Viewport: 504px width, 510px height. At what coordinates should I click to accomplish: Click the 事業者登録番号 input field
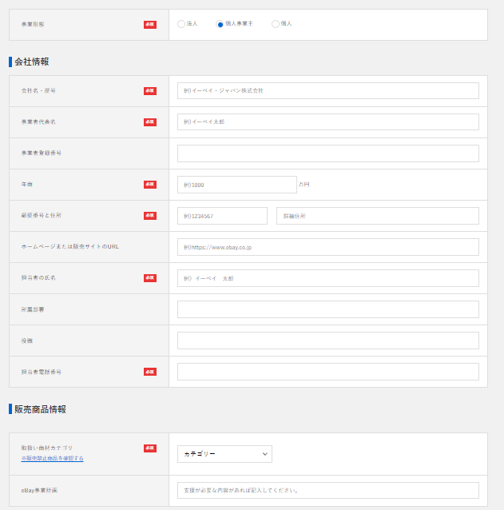[327, 153]
